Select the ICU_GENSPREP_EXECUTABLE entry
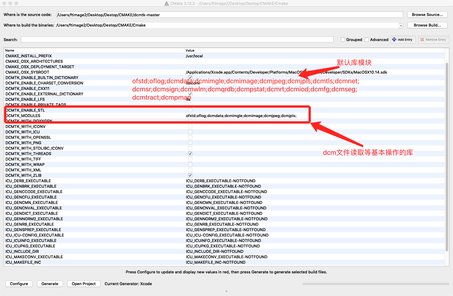Viewport: 453px width, 296px height. [x=33, y=230]
